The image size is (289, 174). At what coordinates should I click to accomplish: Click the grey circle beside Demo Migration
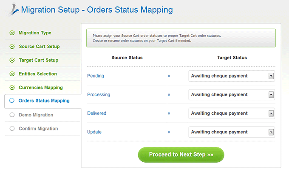(x=12, y=115)
